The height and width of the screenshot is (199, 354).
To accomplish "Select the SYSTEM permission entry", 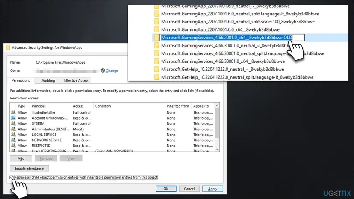I will pyautogui.click(x=112, y=123).
